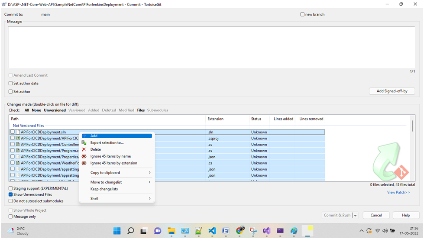424x239 pixels.
Task: Enable the Set author checkbox
Action: (10, 92)
